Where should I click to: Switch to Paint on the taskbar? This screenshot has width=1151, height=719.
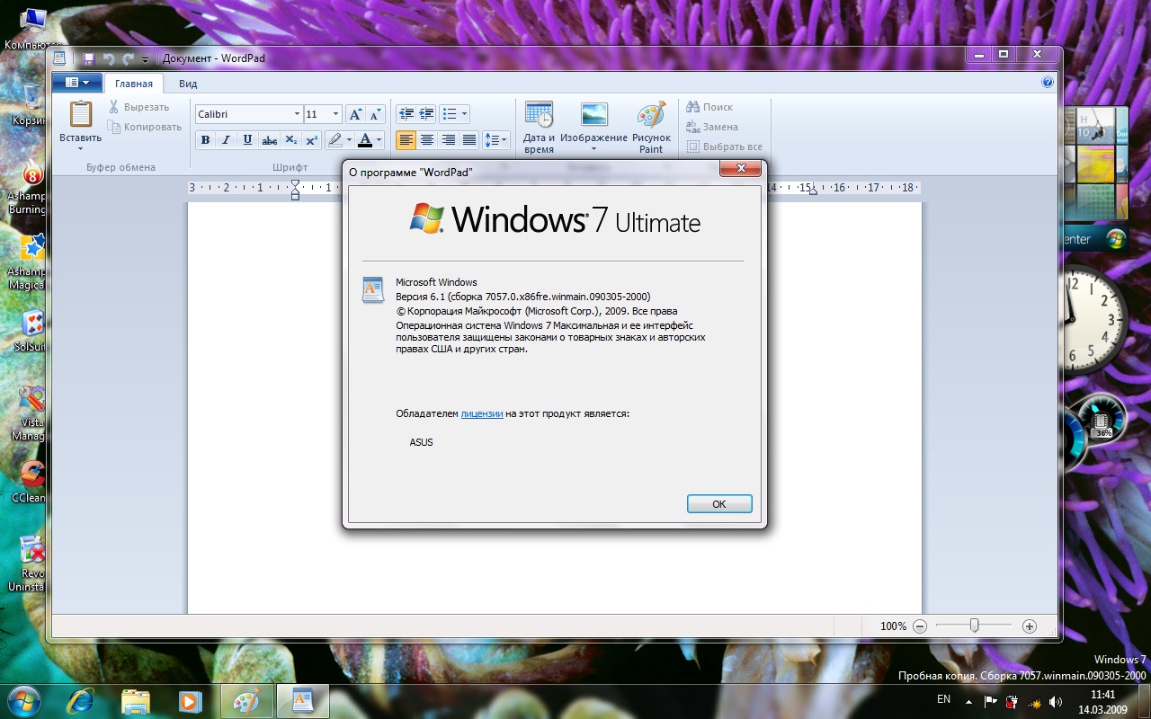(246, 701)
